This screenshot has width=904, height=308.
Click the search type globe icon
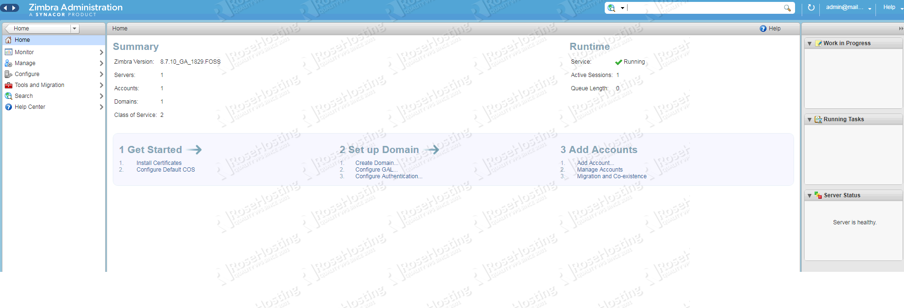(611, 8)
